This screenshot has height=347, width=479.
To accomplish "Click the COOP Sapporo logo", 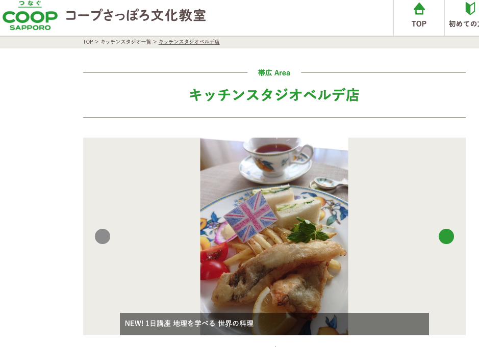I will [30, 16].
